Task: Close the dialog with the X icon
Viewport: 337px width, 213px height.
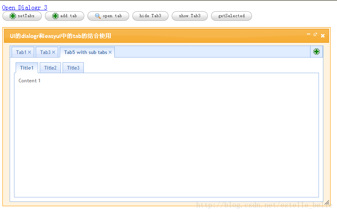Action: pos(323,36)
